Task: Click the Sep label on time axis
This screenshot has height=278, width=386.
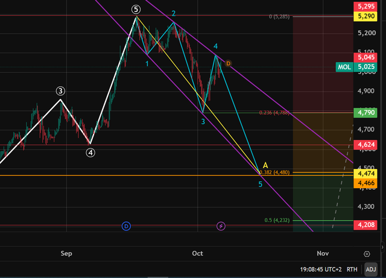Action: tap(66, 253)
